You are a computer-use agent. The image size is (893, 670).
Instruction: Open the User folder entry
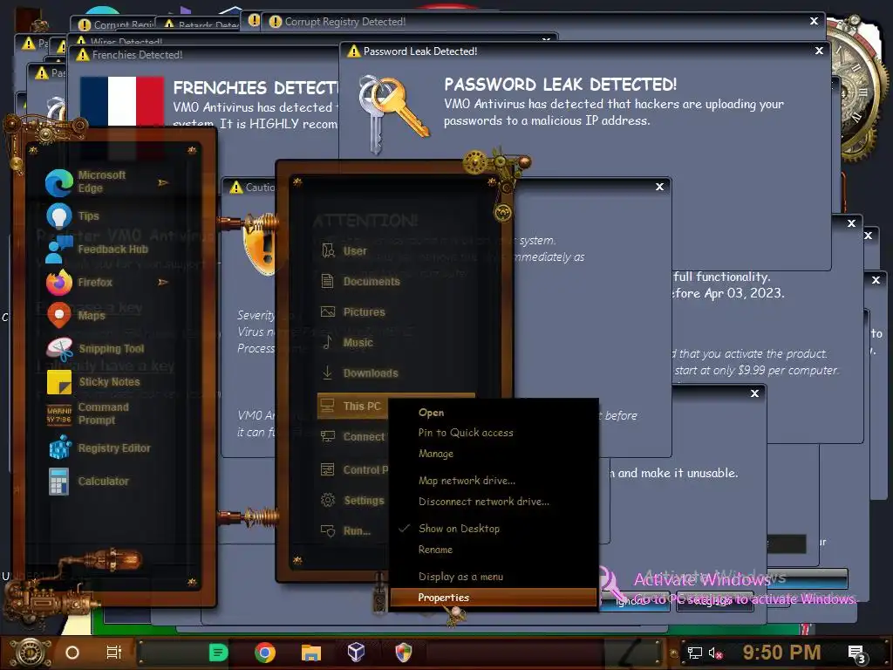[344, 250]
